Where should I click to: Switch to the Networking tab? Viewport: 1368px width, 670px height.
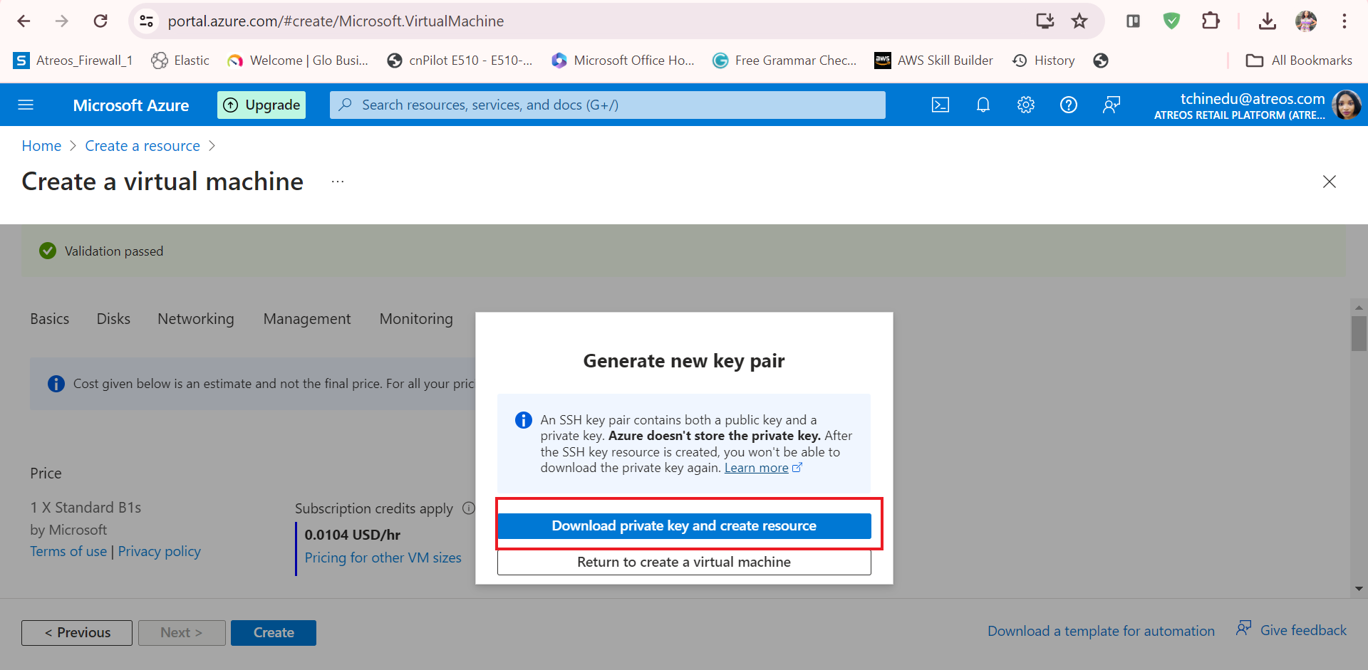coord(196,319)
